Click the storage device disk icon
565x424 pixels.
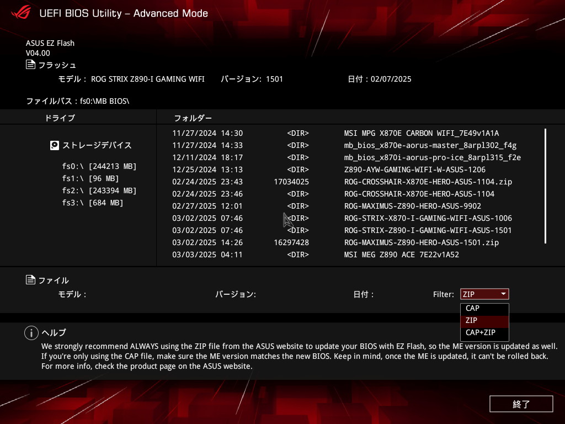(55, 145)
